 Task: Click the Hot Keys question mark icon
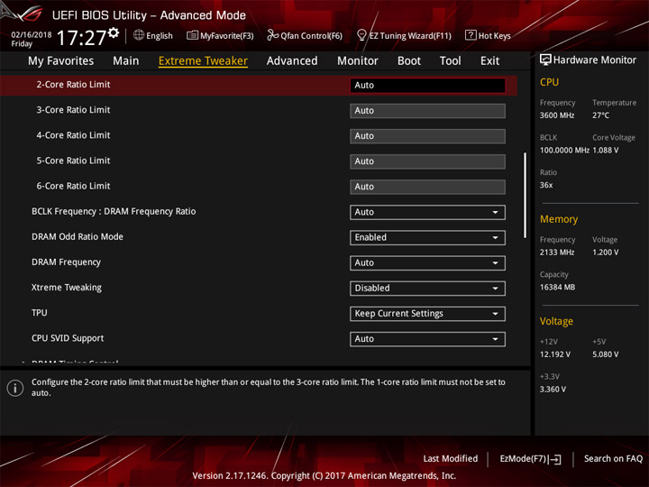click(471, 35)
